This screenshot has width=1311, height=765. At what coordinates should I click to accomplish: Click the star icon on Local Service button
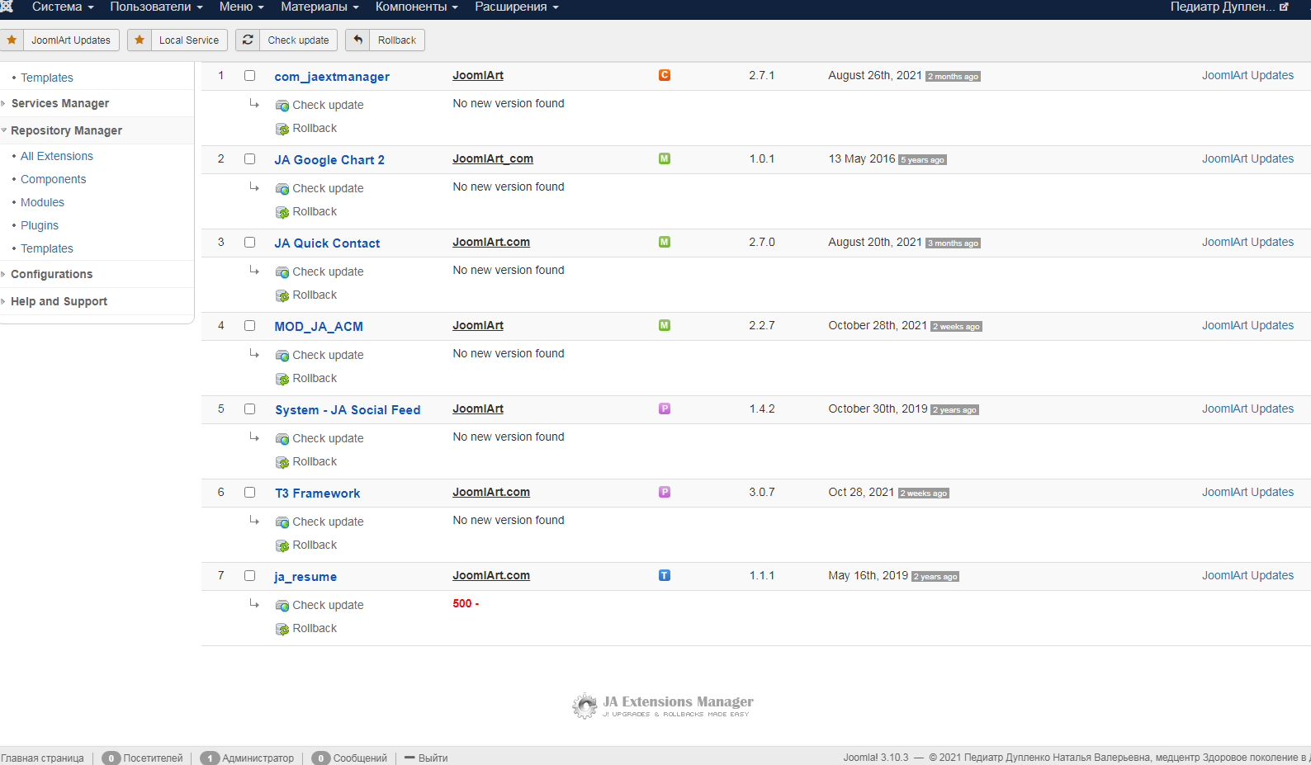pyautogui.click(x=140, y=40)
